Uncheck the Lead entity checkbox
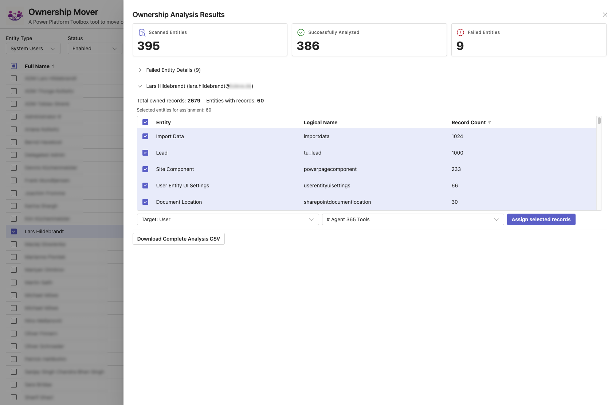Viewport: 616px width, 405px height. pos(145,153)
